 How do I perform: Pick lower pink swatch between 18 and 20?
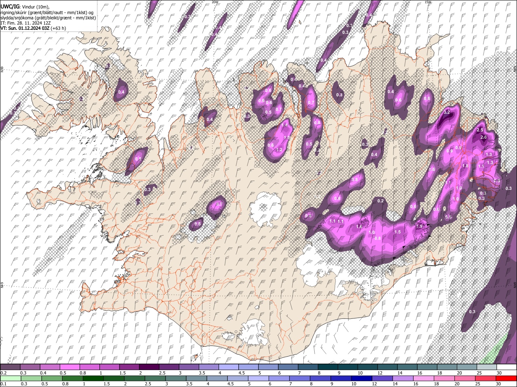(x=445, y=378)
